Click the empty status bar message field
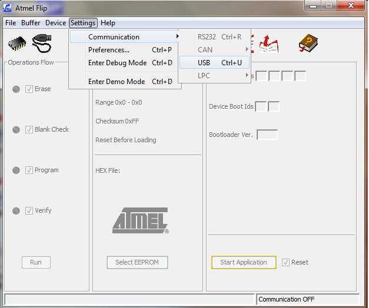This screenshot has width=369, height=308. point(129,300)
